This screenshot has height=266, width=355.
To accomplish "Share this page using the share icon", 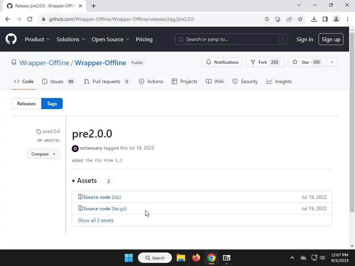I will click(289, 19).
